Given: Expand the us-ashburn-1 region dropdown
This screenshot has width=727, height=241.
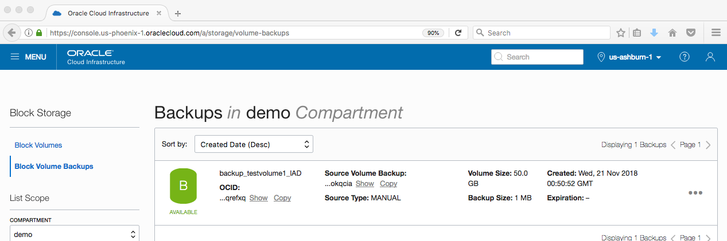Looking at the screenshot, I should [x=630, y=57].
